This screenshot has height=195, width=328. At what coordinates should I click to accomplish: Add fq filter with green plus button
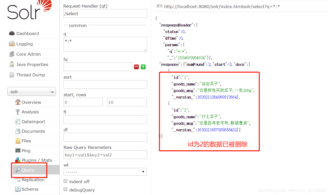point(143,67)
